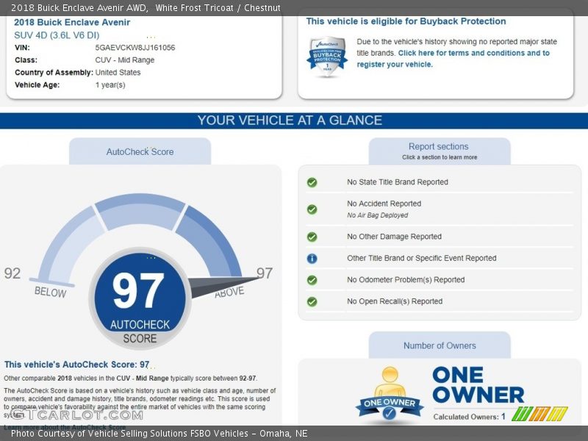Click green check beside No Odometer Problem(s)
This screenshot has height=441, width=588.
[x=312, y=280]
